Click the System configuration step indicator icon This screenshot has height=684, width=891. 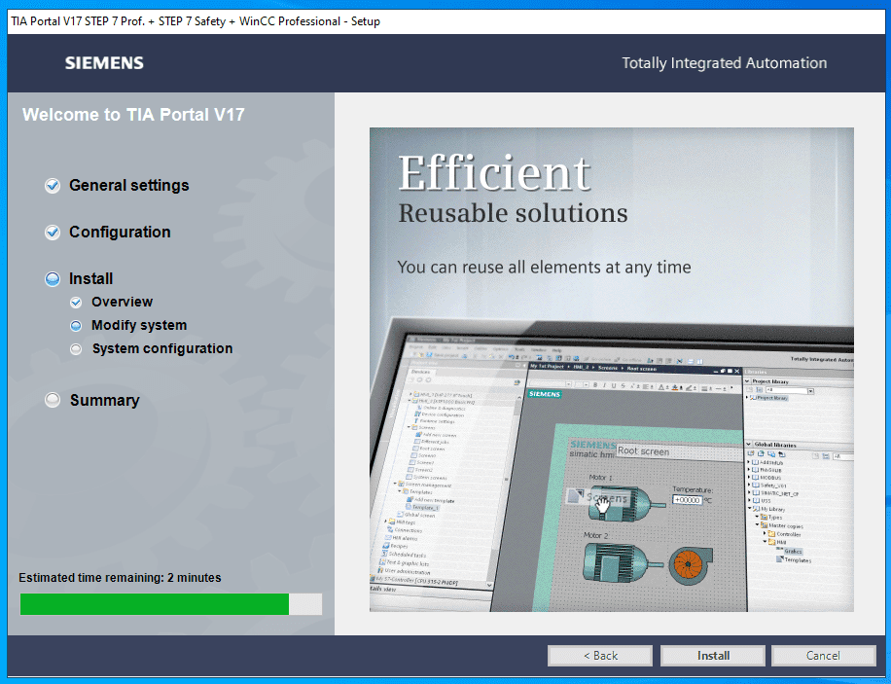pos(76,349)
